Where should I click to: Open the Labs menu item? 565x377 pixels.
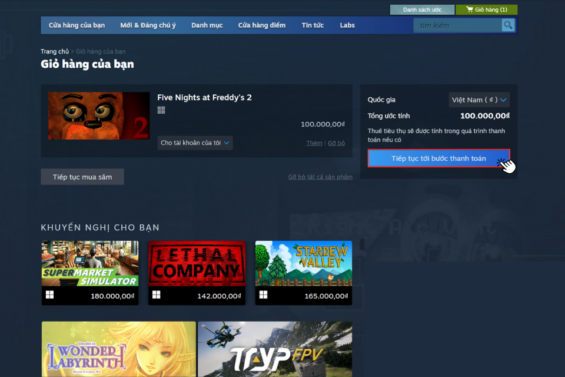click(347, 25)
